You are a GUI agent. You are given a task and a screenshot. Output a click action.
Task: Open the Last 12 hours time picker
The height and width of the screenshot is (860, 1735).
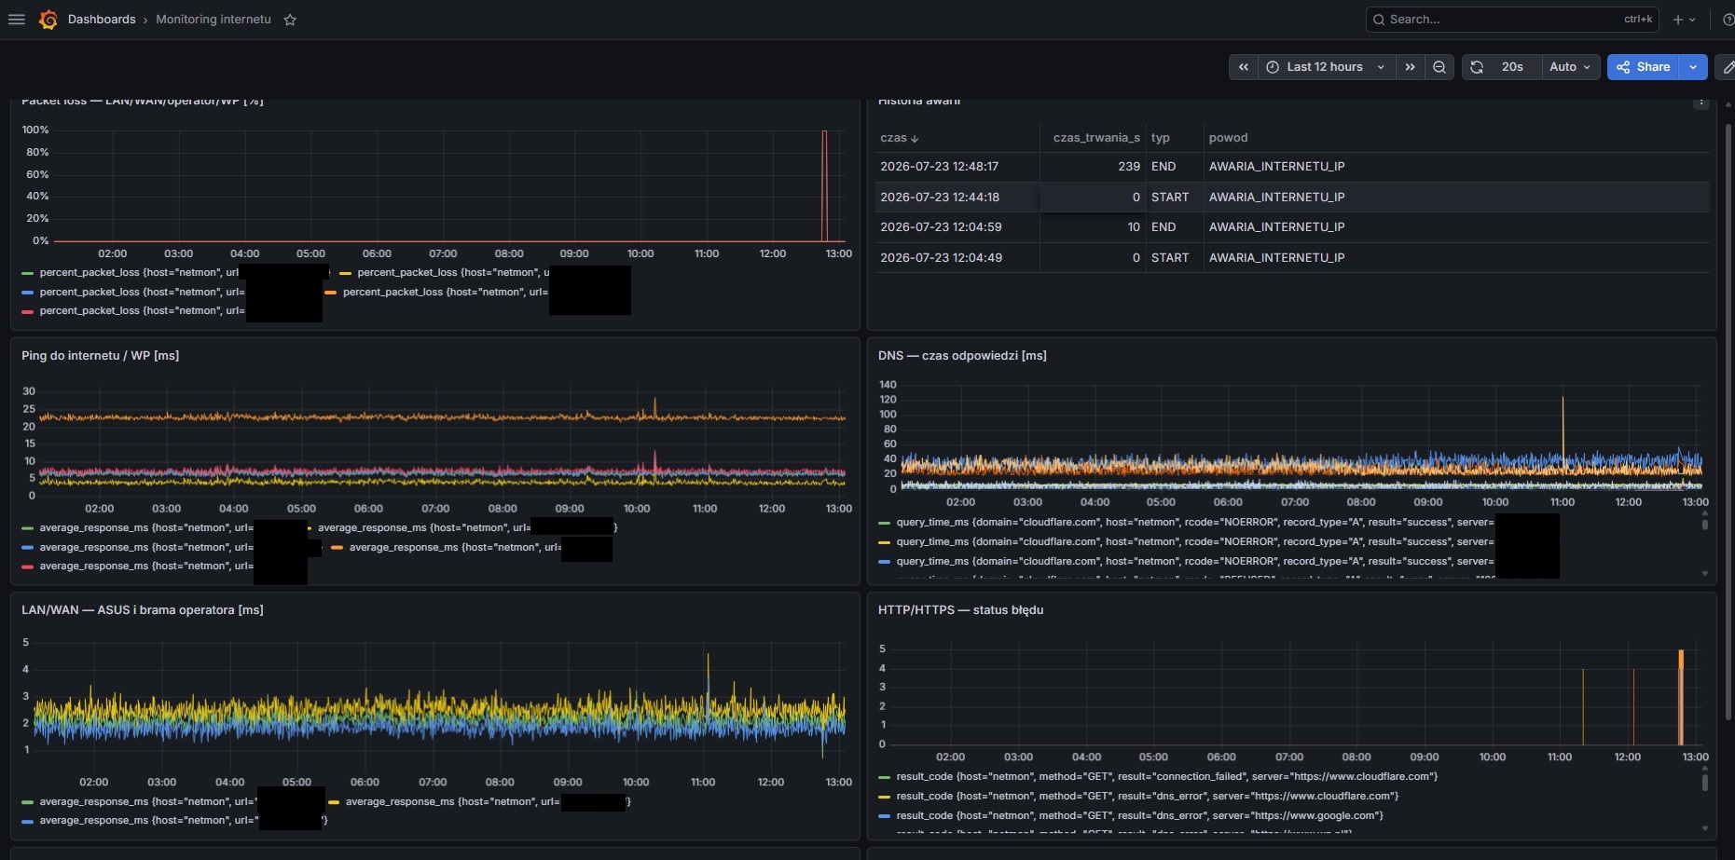1326,67
